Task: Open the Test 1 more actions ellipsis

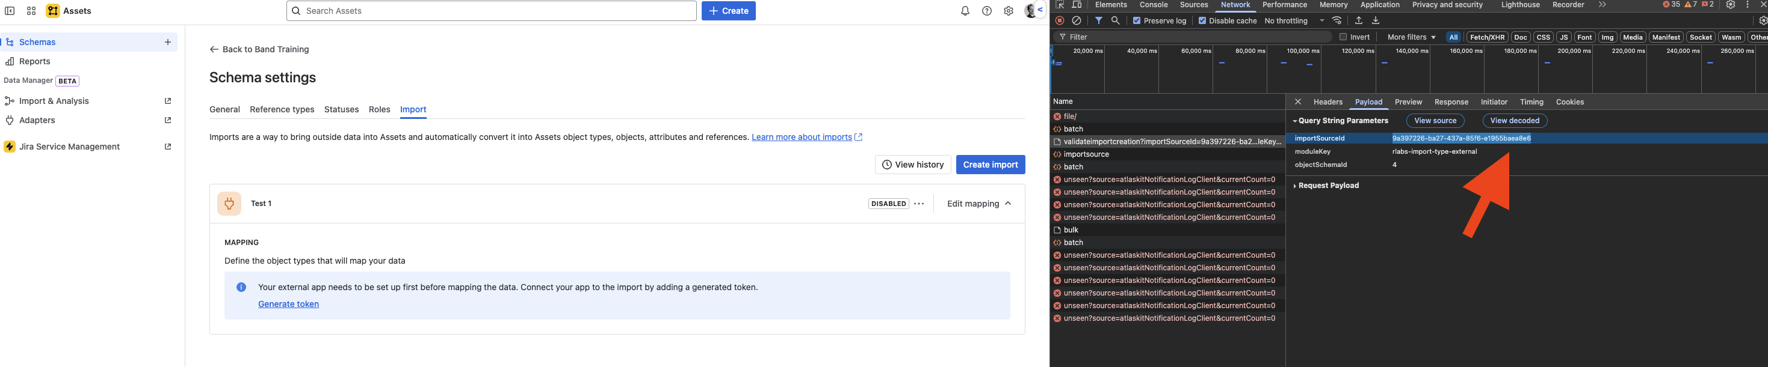Action: (919, 204)
